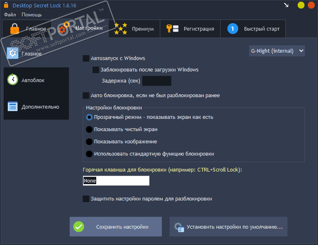The height and width of the screenshot is (245, 318).
Task: Choose Показывать изображение radio button
Action: point(89,142)
